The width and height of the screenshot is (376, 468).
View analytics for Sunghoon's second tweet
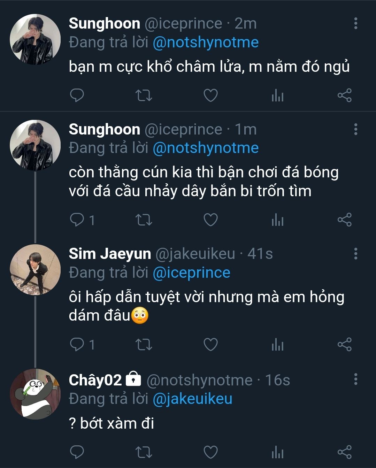[277, 220]
